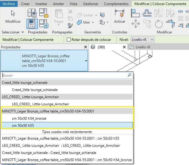Open the Nivel dropdown showing Livello rif.

(x=142, y=40)
